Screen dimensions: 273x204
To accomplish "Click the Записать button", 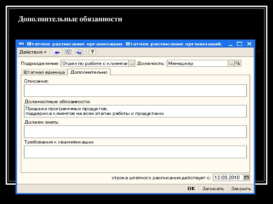I will [213, 189].
